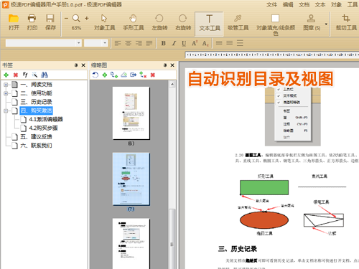Open the 工具 menu
The height and width of the screenshot is (269, 359).
pos(353,5)
